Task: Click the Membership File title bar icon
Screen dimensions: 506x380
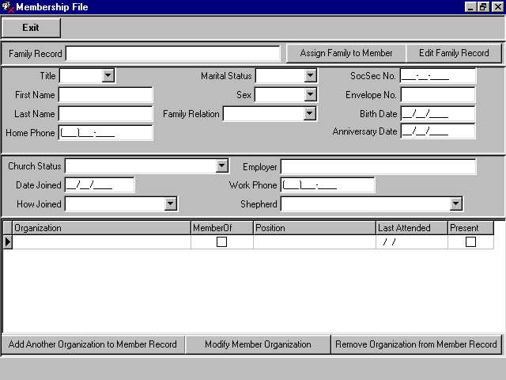Action: tap(8, 7)
